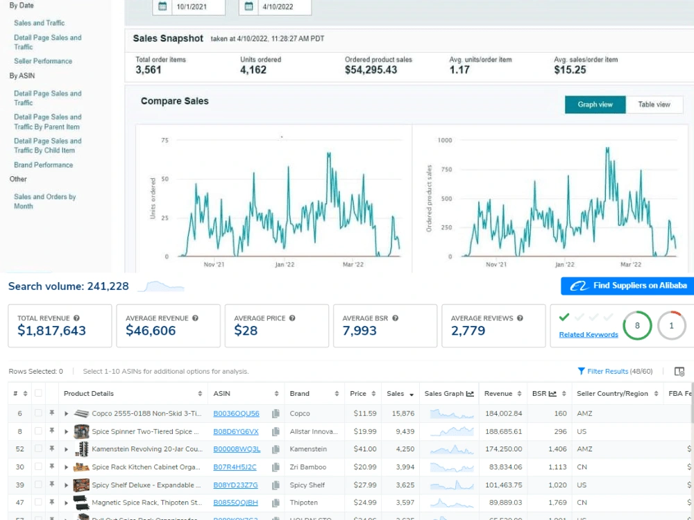Copy the ASIN B08D6YG6VX
The image size is (694, 520).
point(276,431)
